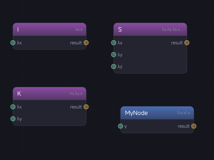Click the (λx.x) y expression on MyNode
The width and height of the screenshot is (214, 160).
184,113
